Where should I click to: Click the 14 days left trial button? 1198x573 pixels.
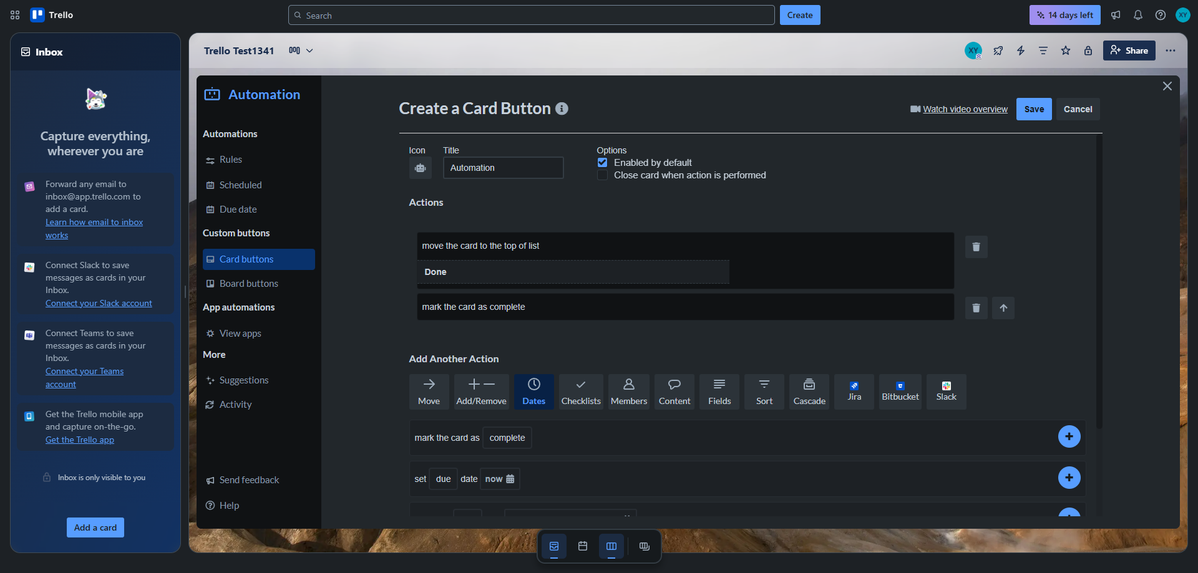pyautogui.click(x=1064, y=15)
